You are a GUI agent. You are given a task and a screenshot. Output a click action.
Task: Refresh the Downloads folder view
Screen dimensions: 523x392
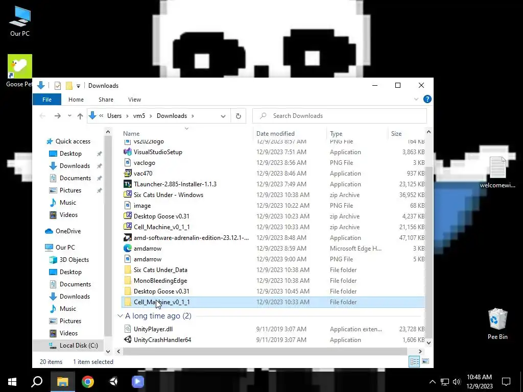(238, 116)
